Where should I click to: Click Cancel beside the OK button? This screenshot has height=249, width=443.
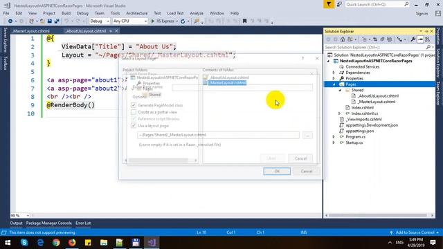point(306,171)
